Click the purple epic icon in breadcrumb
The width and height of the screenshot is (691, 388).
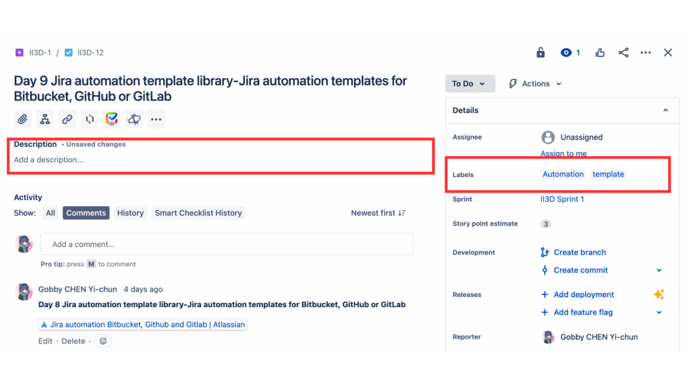tap(20, 53)
